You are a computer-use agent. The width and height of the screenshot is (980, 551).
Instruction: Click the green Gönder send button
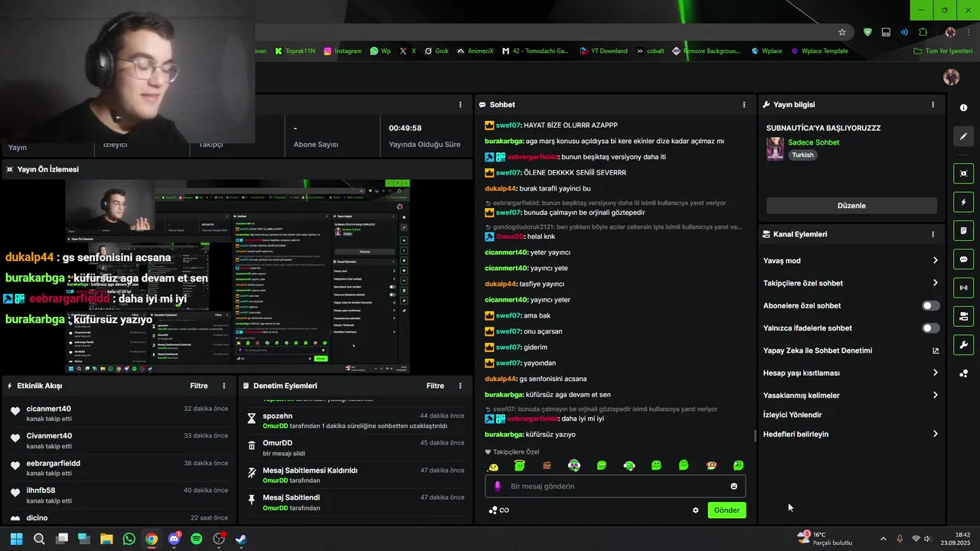pos(727,510)
